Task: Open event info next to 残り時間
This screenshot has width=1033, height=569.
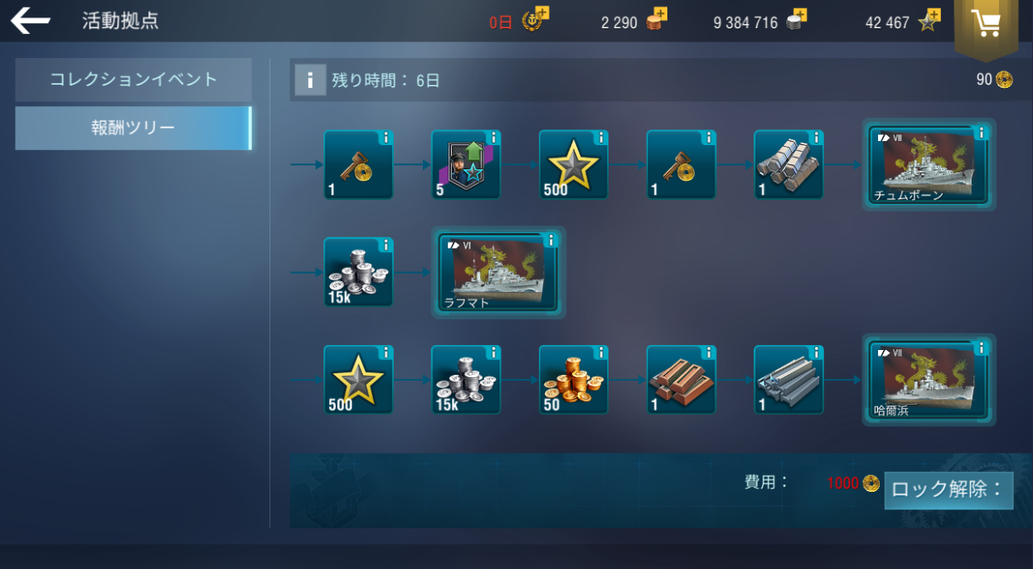Action: (x=310, y=80)
